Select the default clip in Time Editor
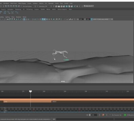The height and width of the screenshot is (121, 134). click(x=93, y=102)
